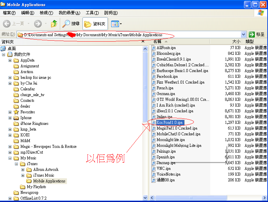Image resolution: width=268 pixels, height=202 pixels.
Task: Select the Mobile Applications folder in tree
Action: coord(49,181)
